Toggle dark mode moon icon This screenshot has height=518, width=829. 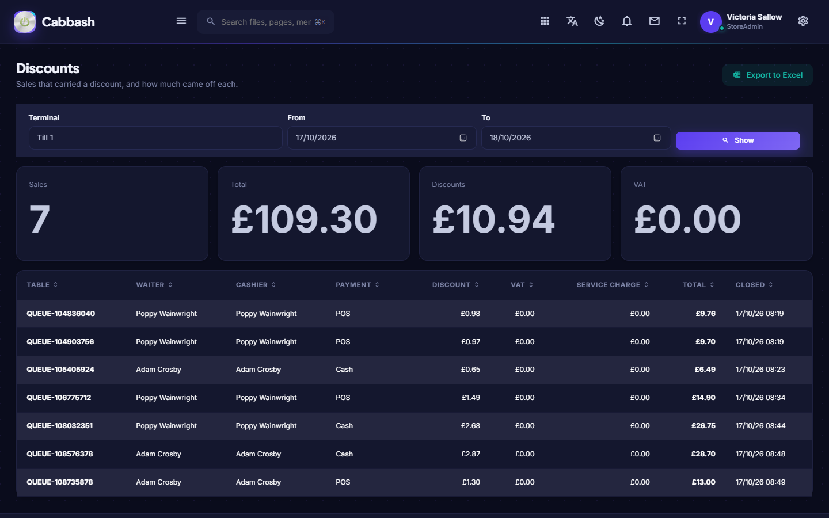pyautogui.click(x=599, y=21)
